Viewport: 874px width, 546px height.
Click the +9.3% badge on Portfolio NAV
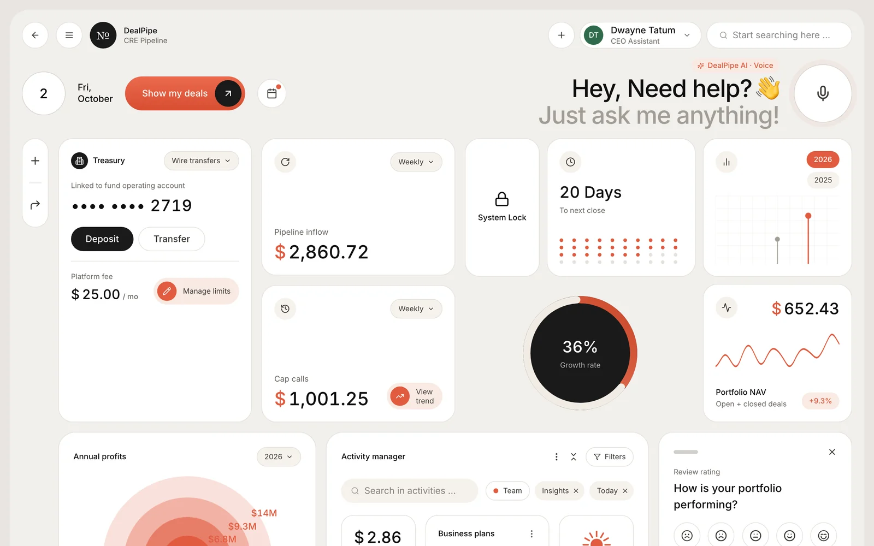(820, 401)
